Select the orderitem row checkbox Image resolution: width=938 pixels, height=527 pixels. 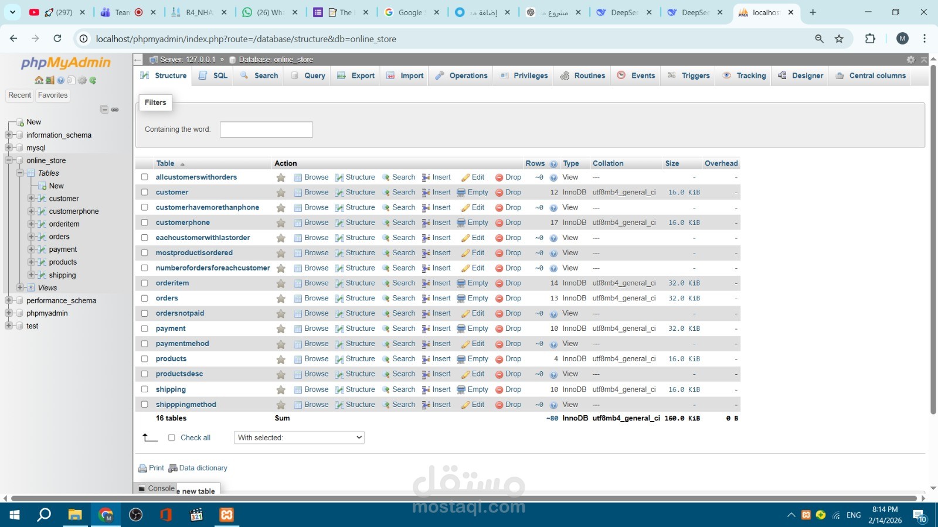point(144,283)
